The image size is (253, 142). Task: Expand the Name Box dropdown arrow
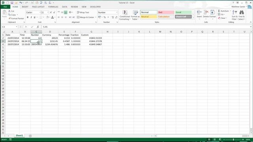(x=17, y=27)
